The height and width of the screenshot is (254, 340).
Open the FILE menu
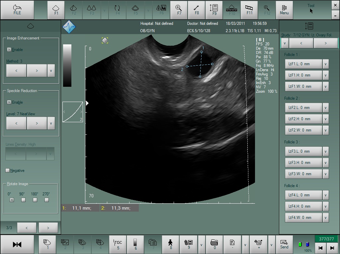[x=17, y=10]
